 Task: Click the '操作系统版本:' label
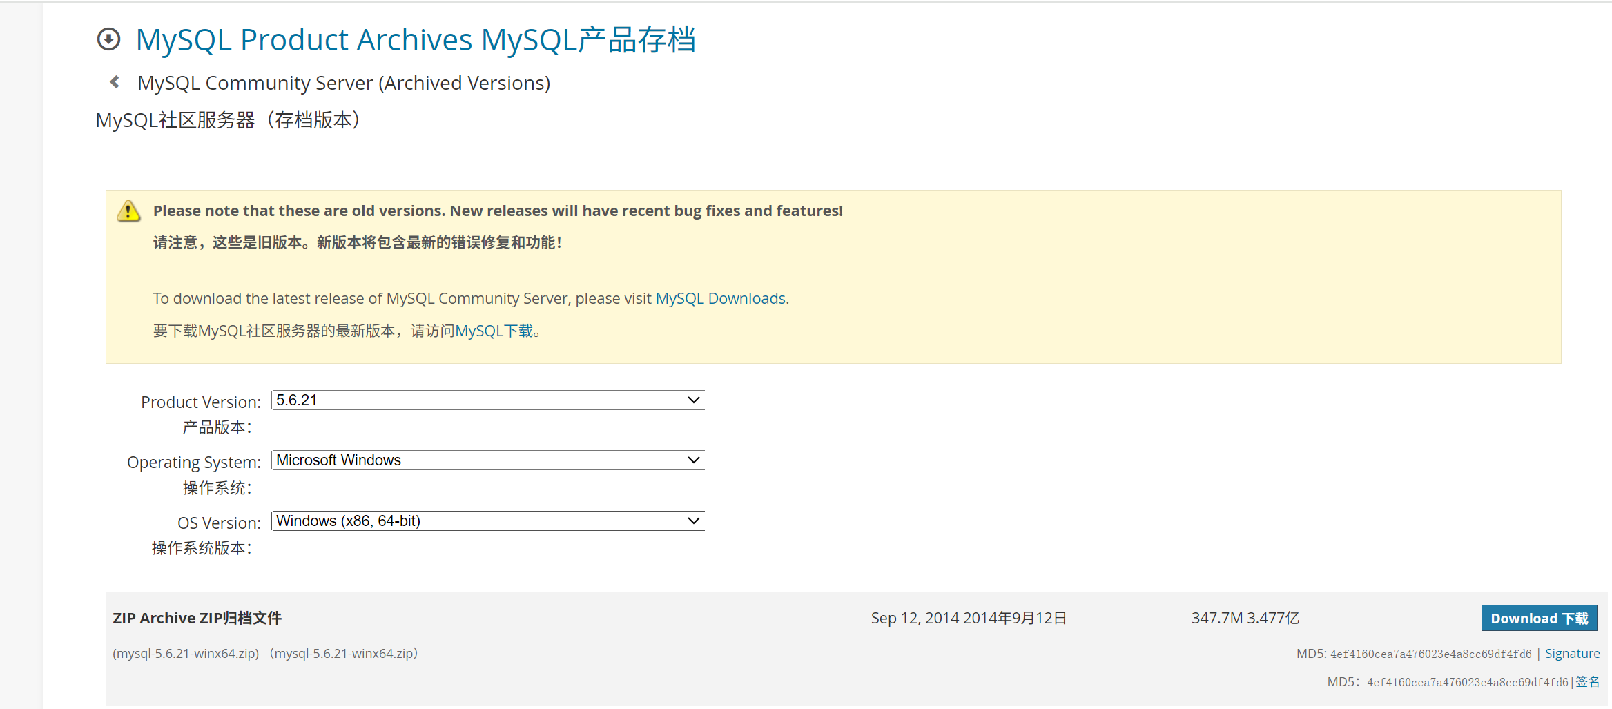click(202, 549)
